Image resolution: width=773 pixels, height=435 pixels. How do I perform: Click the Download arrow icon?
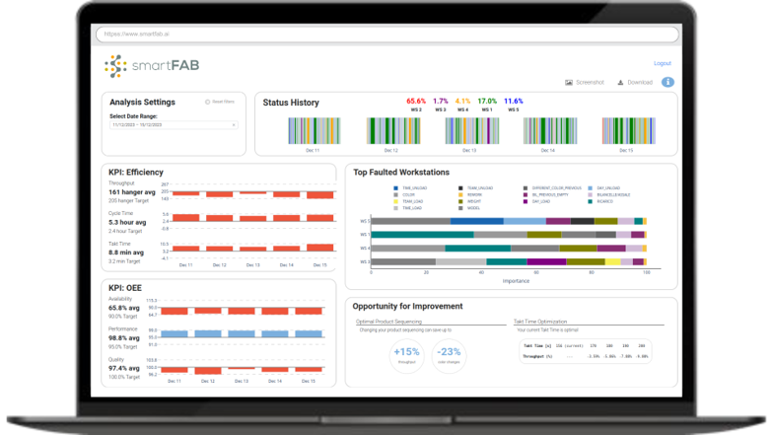tap(620, 83)
